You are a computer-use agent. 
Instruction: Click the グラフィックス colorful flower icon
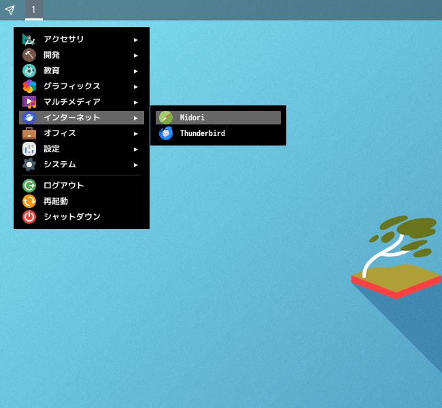29,86
